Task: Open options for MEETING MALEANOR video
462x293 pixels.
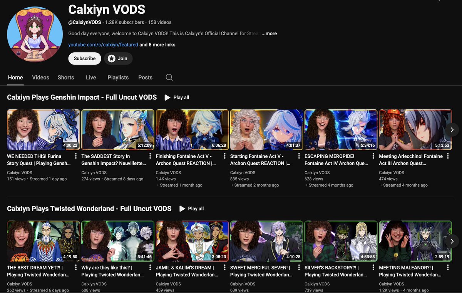Action: [x=447, y=268]
